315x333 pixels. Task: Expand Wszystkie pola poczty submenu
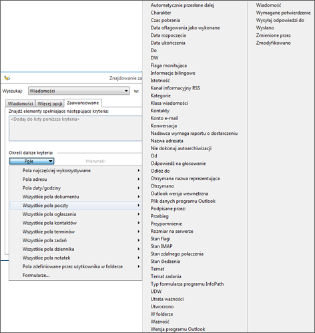click(x=76, y=206)
